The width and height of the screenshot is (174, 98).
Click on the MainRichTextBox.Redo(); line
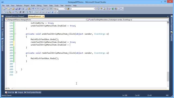click(45, 58)
